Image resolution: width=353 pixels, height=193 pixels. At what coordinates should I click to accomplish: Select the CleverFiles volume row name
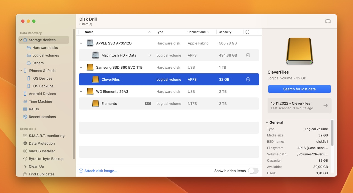click(111, 79)
